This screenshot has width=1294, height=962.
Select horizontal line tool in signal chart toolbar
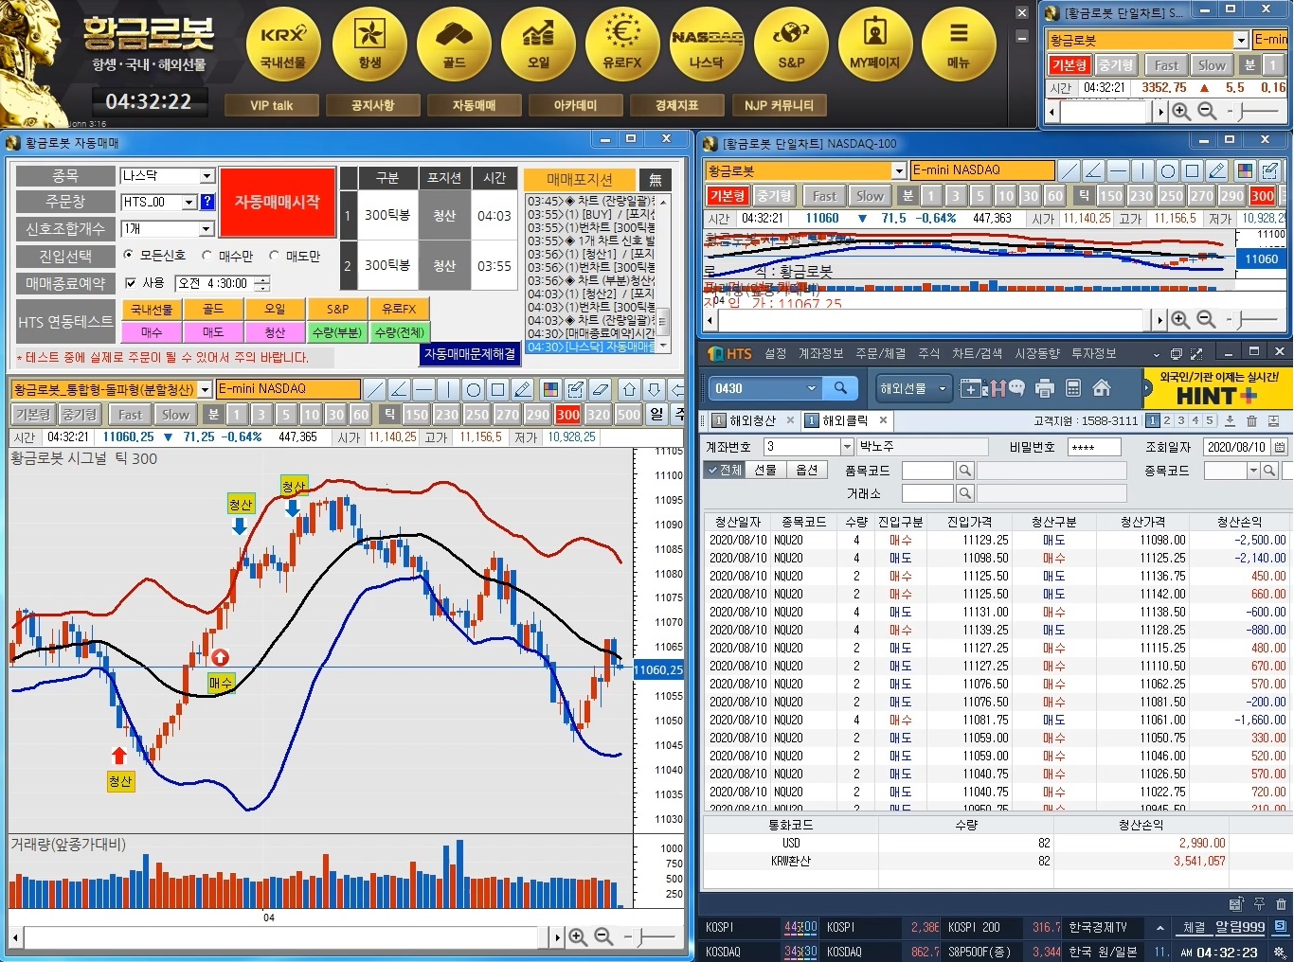(x=424, y=389)
